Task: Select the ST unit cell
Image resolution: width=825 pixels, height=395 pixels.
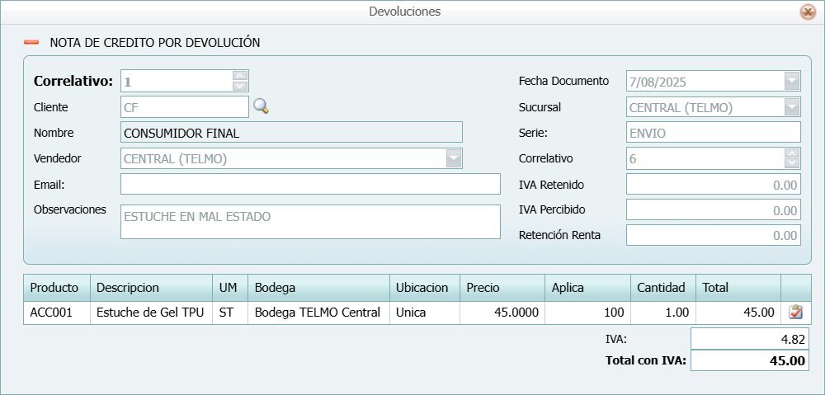Action: pos(230,313)
